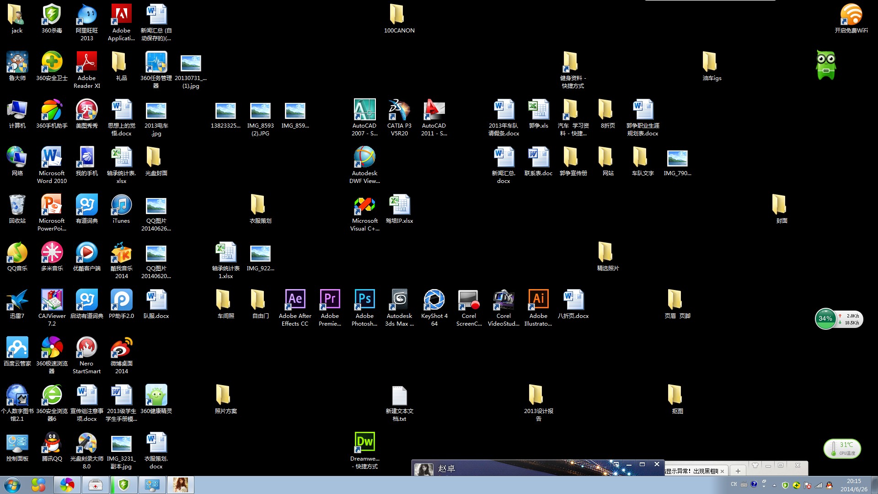Open the 美图秀秀 desktop shortcut
Image resolution: width=878 pixels, height=494 pixels.
tap(86, 113)
